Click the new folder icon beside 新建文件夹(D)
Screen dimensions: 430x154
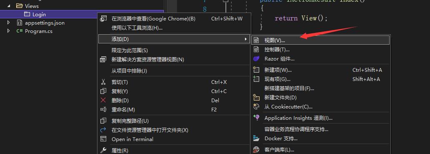click(x=256, y=98)
